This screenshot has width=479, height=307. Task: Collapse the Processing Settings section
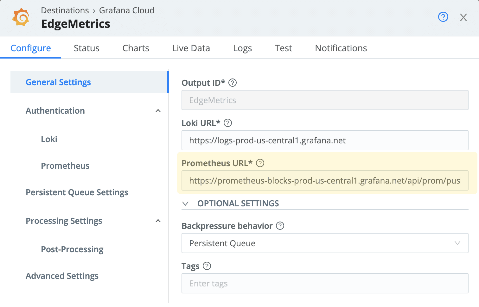point(158,221)
